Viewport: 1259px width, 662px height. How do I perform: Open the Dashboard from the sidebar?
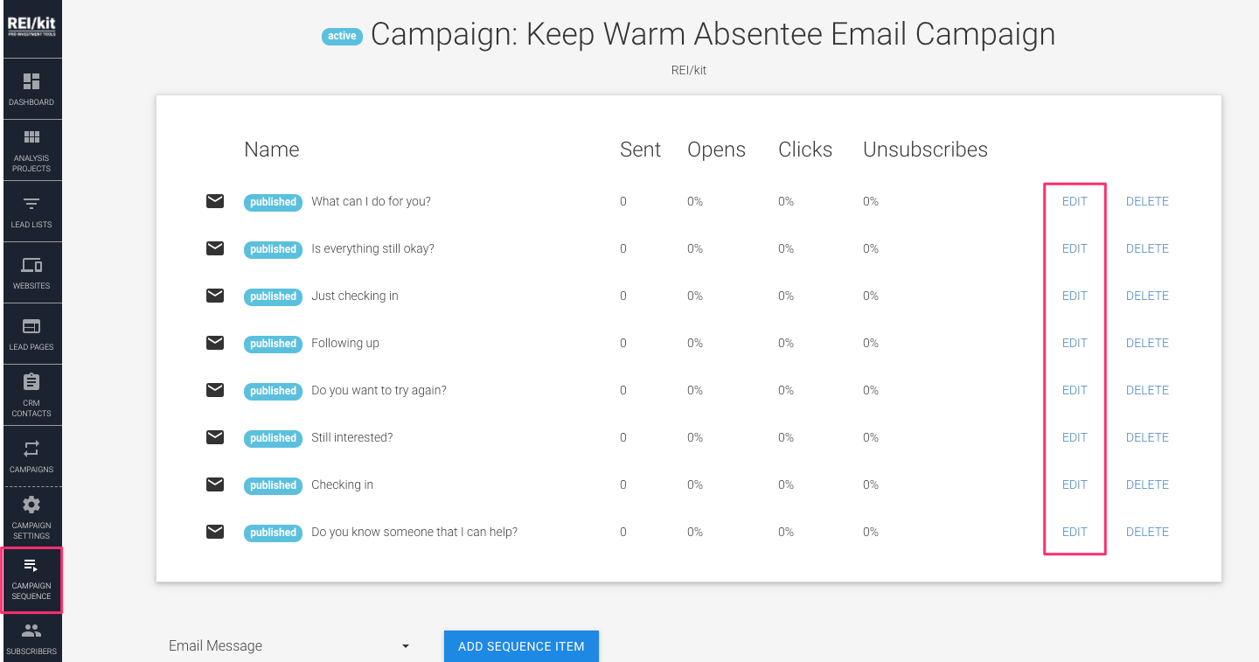(x=31, y=88)
